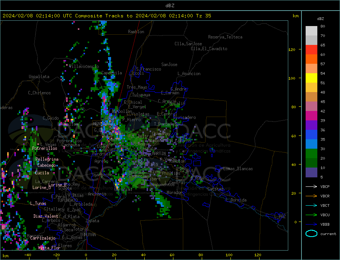Click the cyan 'current' ellipse in the legend
Viewport: 340px width, 260px height.
pos(311,234)
